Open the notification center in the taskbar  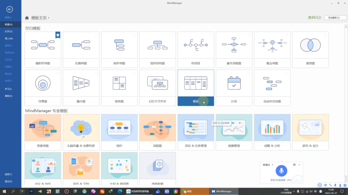[x=342, y=191]
